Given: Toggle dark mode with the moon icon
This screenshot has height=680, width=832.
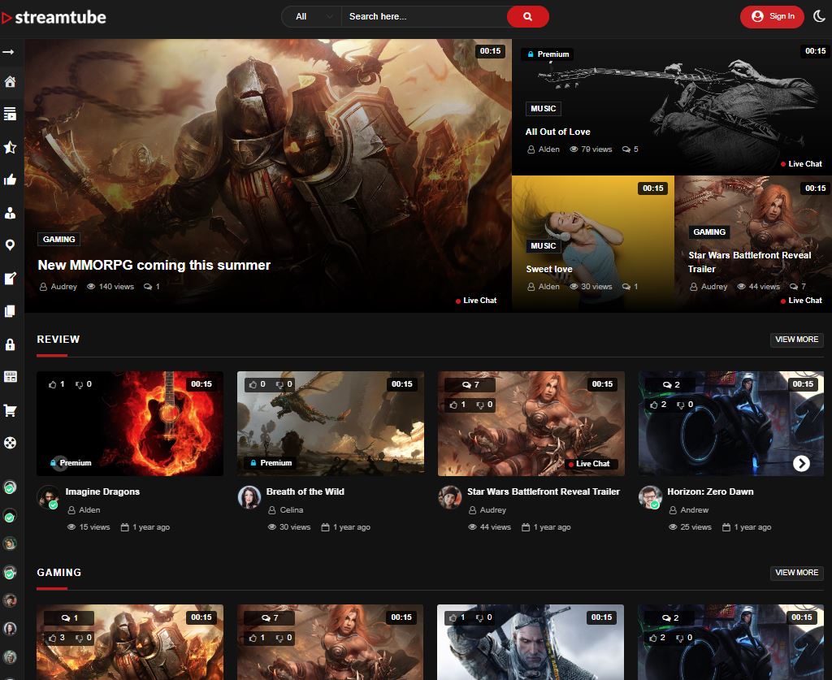Looking at the screenshot, I should pyautogui.click(x=819, y=16).
